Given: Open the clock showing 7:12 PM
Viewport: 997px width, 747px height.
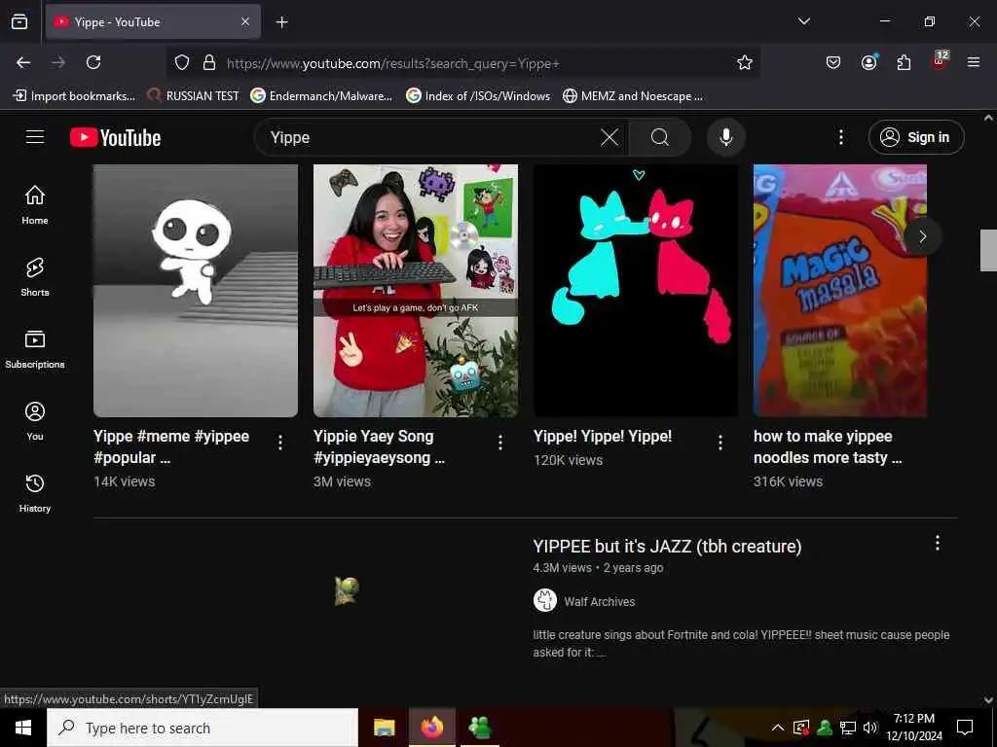Looking at the screenshot, I should tap(913, 728).
